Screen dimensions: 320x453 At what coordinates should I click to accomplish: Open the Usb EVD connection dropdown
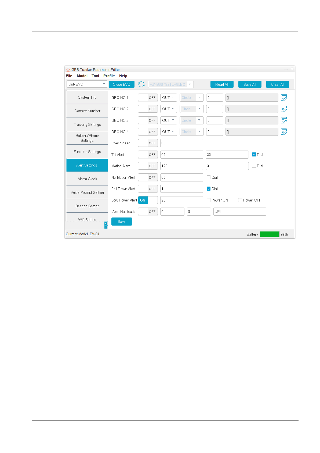click(87, 84)
